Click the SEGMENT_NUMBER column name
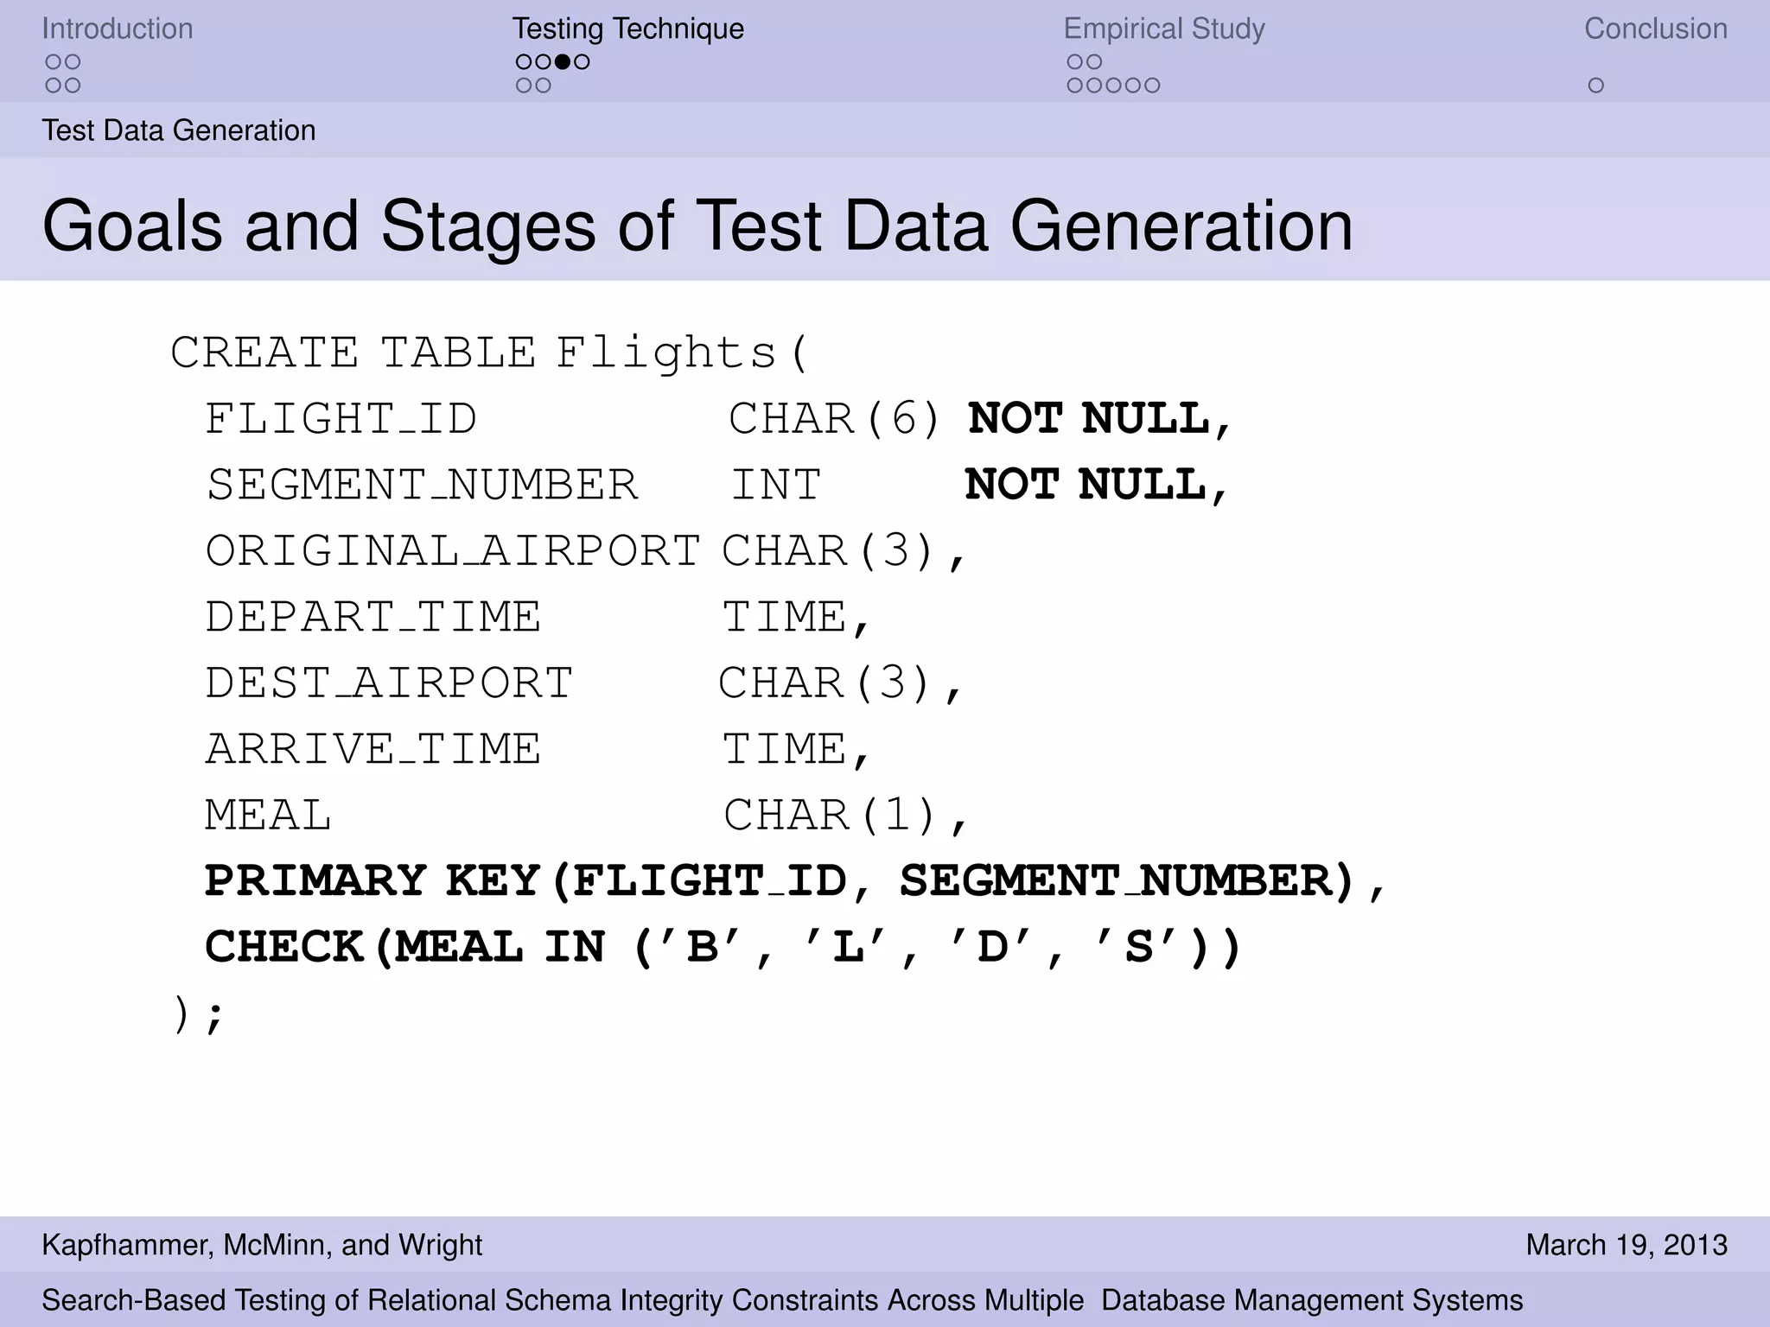Screen dimensions: 1770x1327 (x=422, y=485)
